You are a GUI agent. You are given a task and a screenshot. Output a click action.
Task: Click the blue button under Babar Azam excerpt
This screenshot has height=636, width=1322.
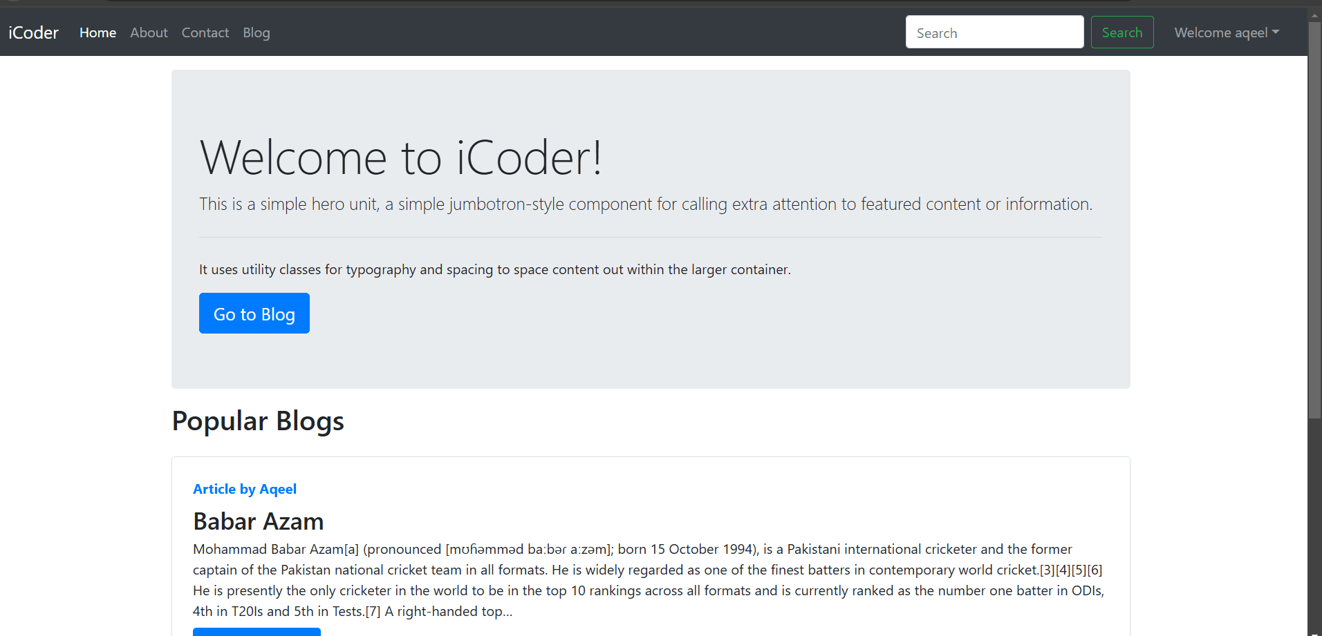click(x=257, y=631)
